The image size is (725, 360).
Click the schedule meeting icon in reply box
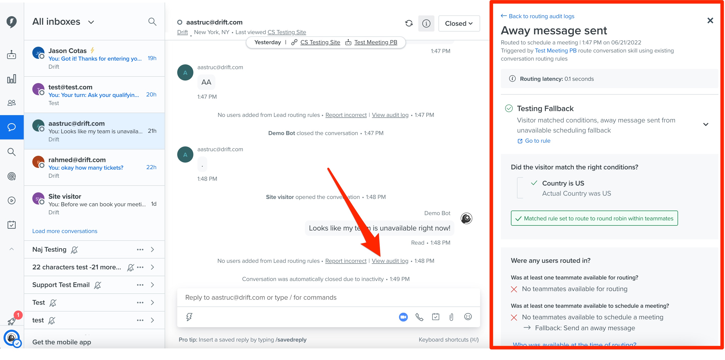tap(435, 317)
